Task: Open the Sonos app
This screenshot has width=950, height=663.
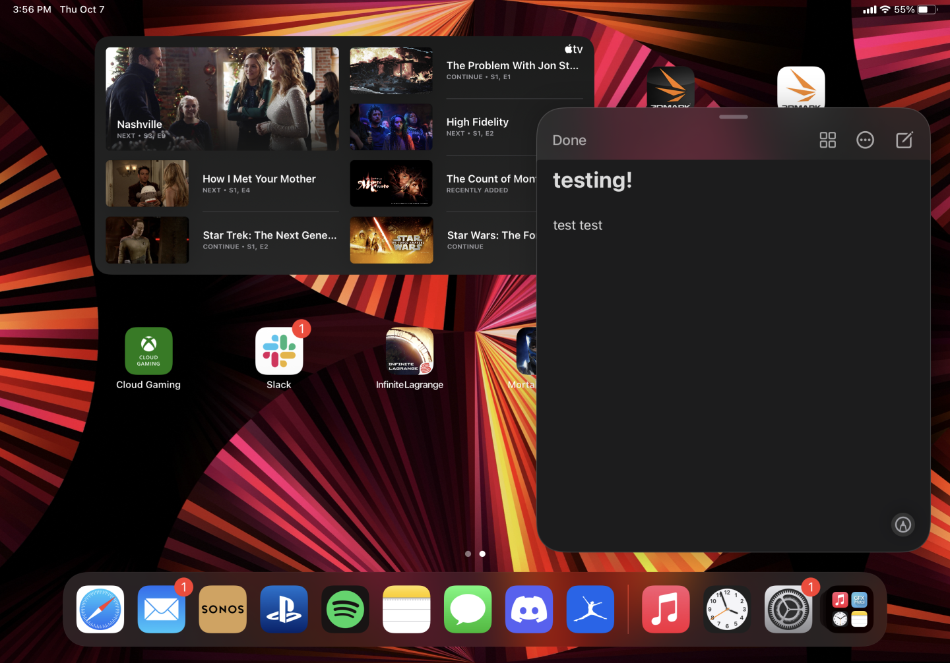Action: click(222, 609)
